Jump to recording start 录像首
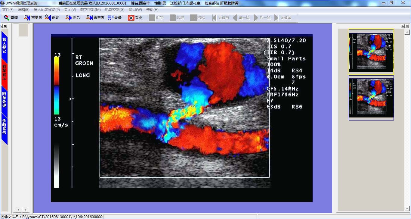The width and height of the screenshot is (411, 219). (221, 18)
